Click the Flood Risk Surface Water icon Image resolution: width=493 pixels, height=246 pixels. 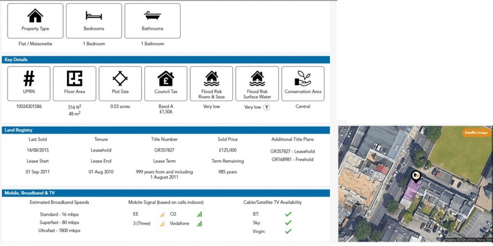[x=257, y=78]
